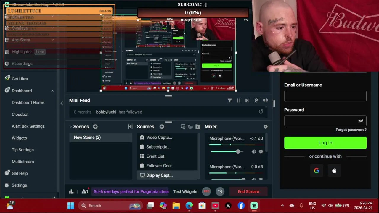The height and width of the screenshot is (213, 379).
Task: Open Alert Box Settings
Action: (x=28, y=126)
